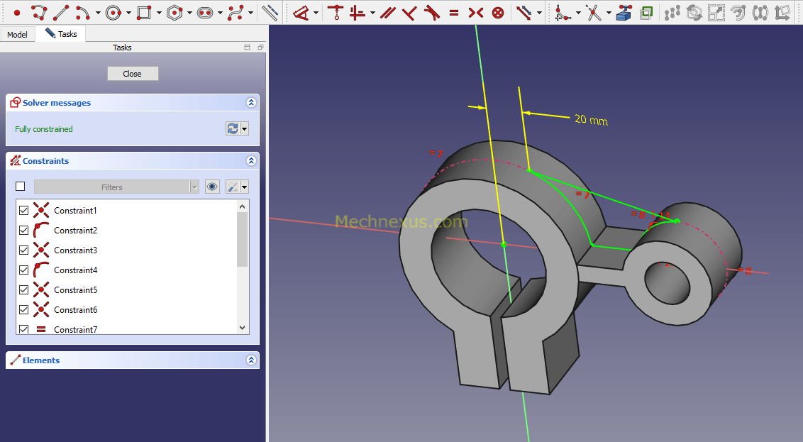Viewport: 803px width, 442px height.
Task: Select the Create Point tool
Action: [17, 13]
